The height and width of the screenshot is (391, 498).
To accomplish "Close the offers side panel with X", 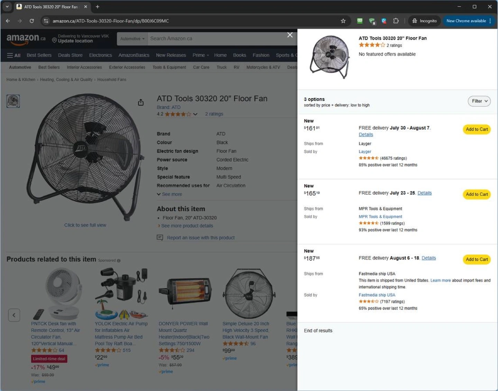I will pyautogui.click(x=290, y=35).
